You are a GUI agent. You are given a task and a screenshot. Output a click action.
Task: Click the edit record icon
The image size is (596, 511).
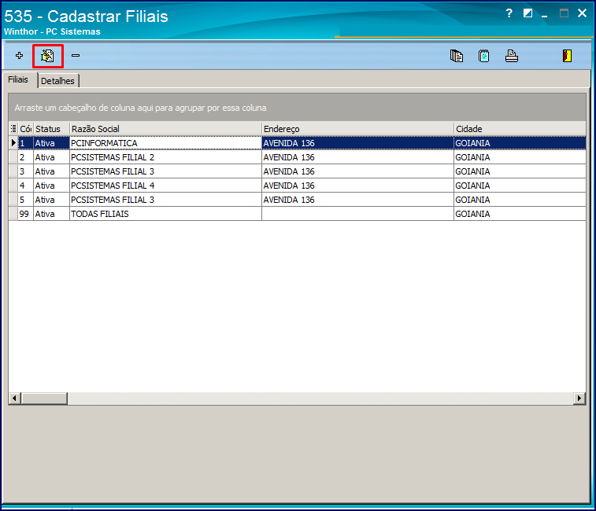click(x=47, y=56)
